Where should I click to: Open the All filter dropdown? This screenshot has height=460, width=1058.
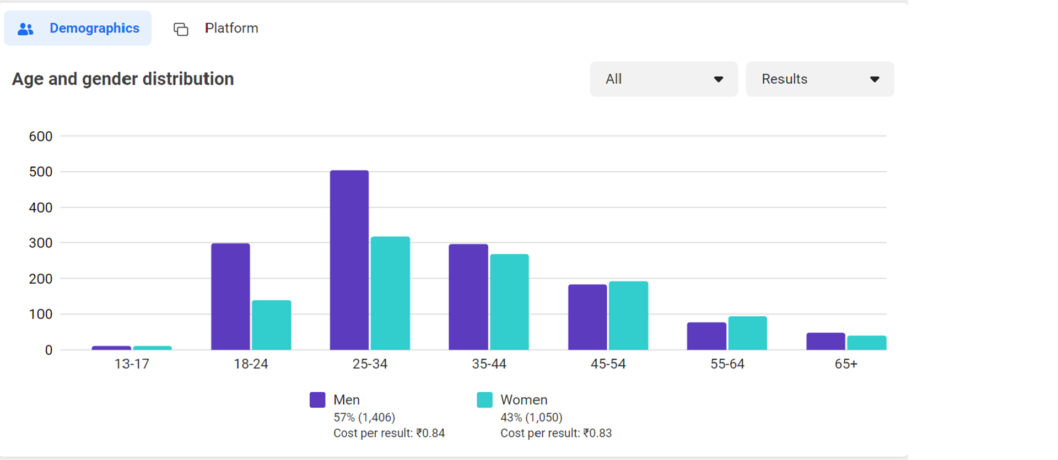coord(663,79)
